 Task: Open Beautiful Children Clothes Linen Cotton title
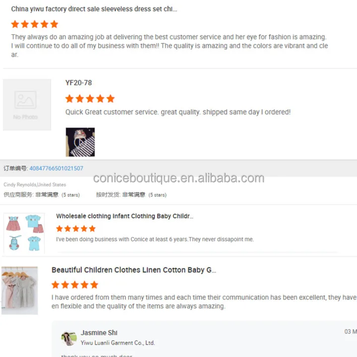(x=134, y=270)
